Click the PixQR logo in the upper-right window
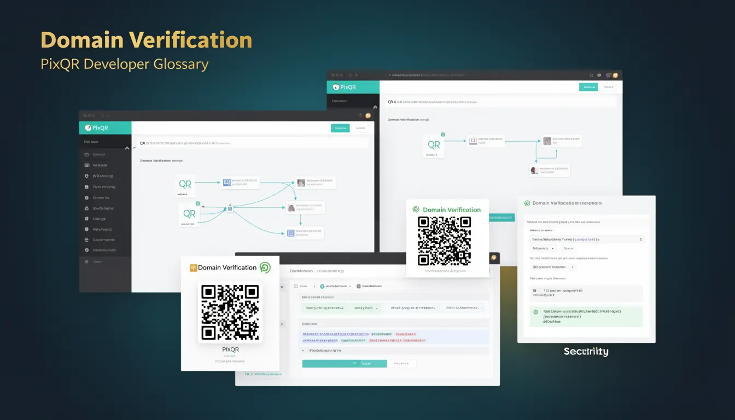The height and width of the screenshot is (420, 735). [x=345, y=87]
